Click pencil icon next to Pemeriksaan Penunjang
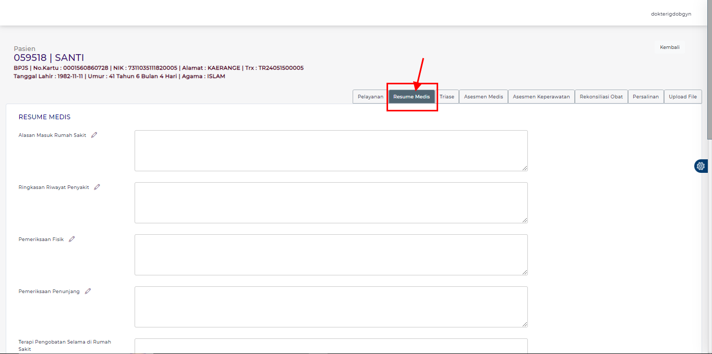This screenshot has width=712, height=354. (x=88, y=291)
